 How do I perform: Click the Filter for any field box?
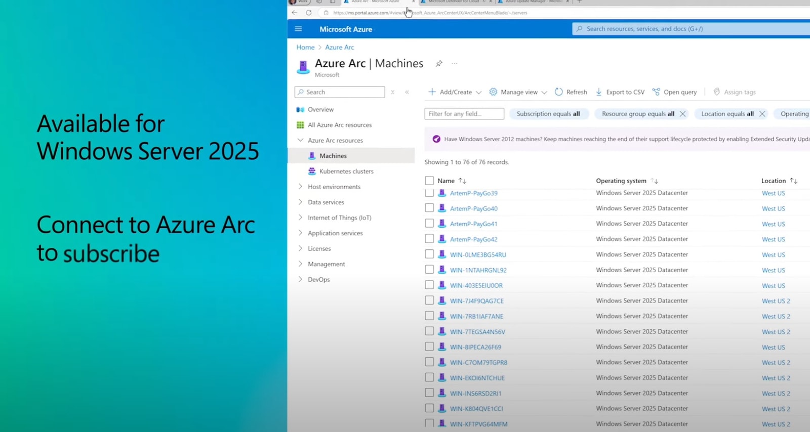click(x=464, y=114)
